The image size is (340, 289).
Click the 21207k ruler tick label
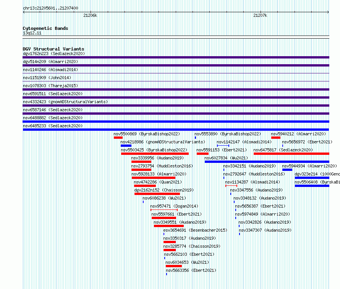click(x=260, y=15)
